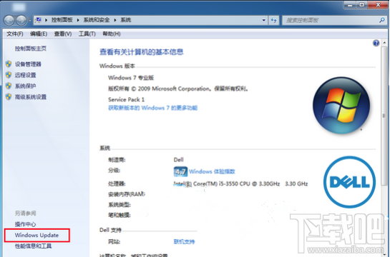The height and width of the screenshot is (257, 390).
Task: Open the 工具(T) menu
Action: [87, 34]
